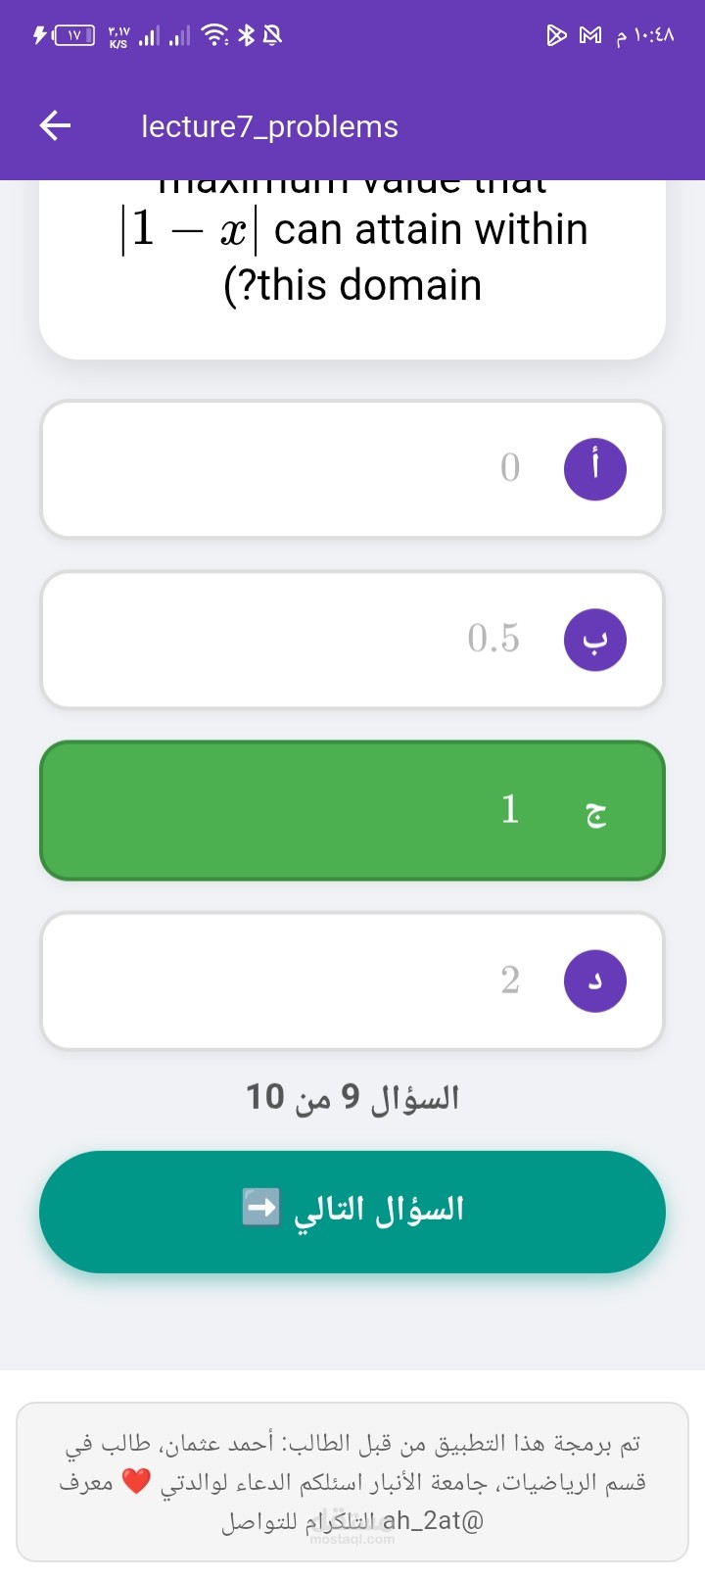Tap the Bluetooth status icon
Viewport: 705px width, 1578px height.
coord(247,35)
